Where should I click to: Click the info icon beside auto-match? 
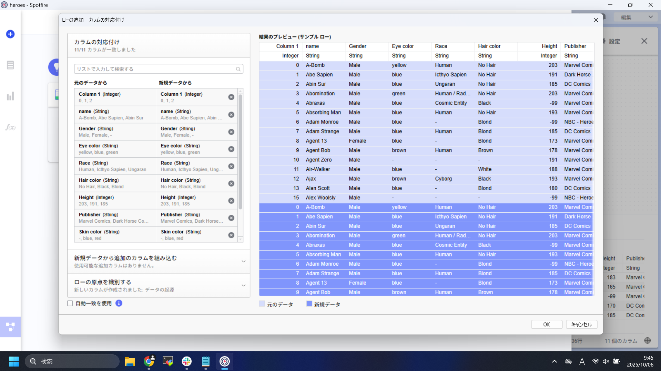(119, 303)
